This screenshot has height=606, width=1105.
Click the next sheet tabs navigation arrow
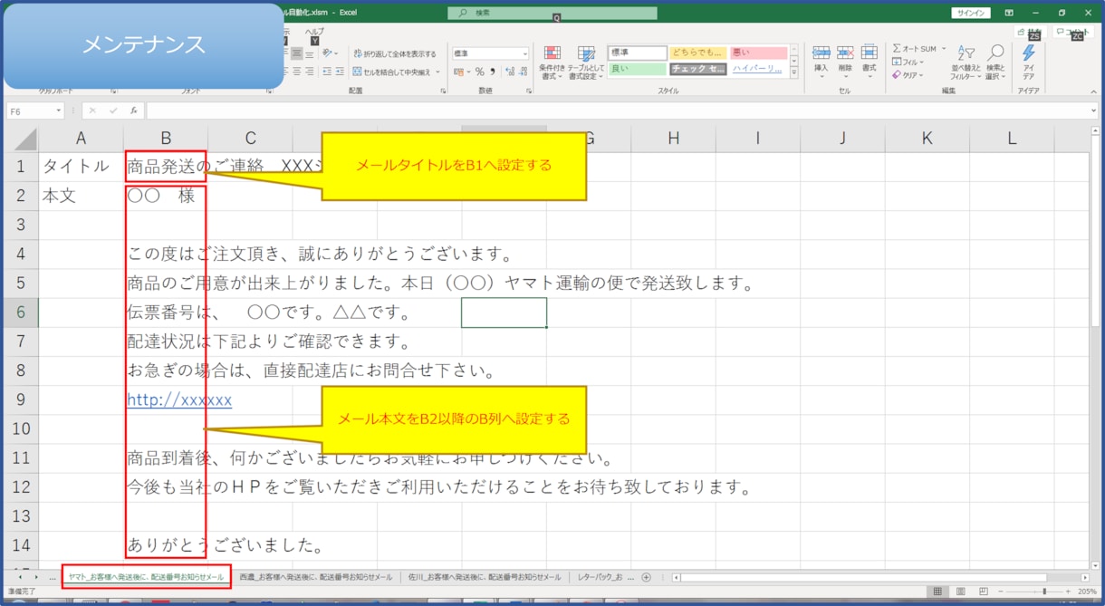point(35,577)
